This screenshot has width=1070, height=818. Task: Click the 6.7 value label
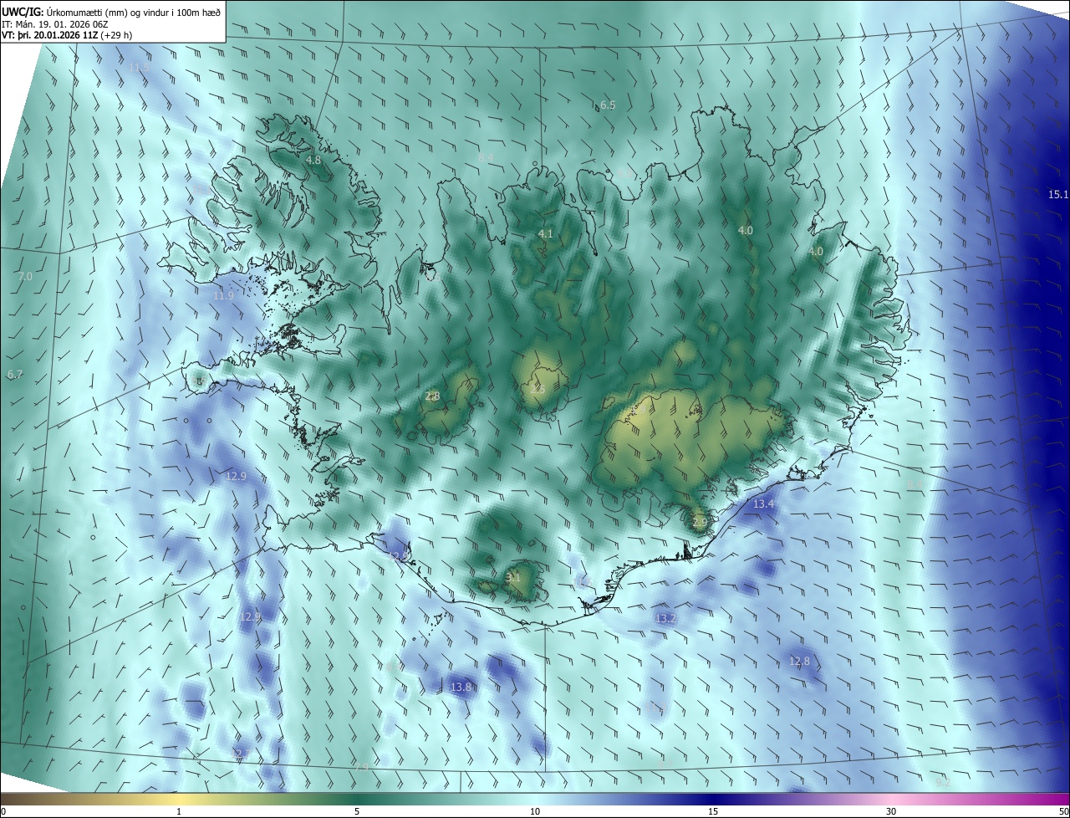tap(15, 375)
